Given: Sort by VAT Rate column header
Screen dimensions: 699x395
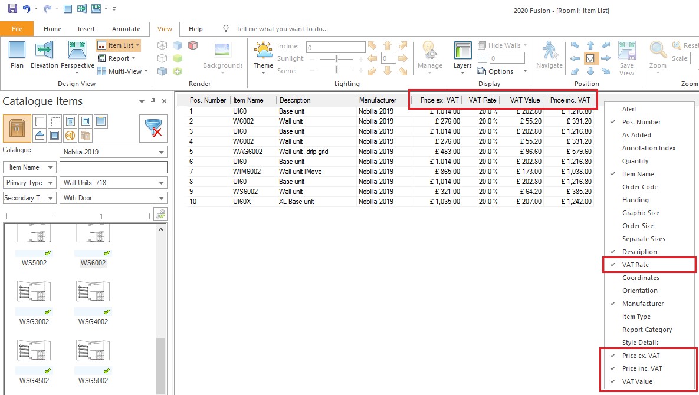Looking at the screenshot, I should pyautogui.click(x=481, y=100).
